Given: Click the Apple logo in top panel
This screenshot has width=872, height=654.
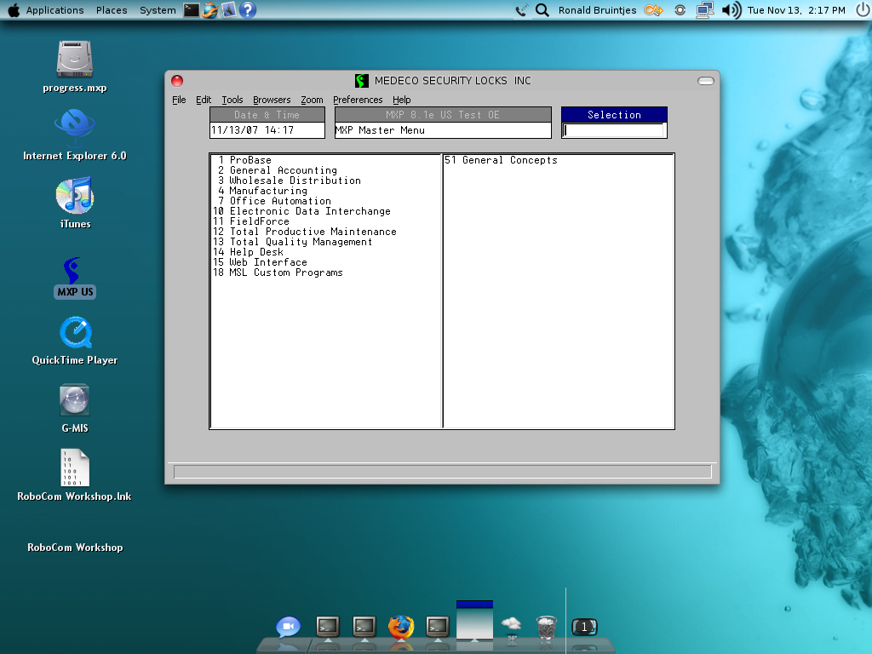Looking at the screenshot, I should click(14, 10).
